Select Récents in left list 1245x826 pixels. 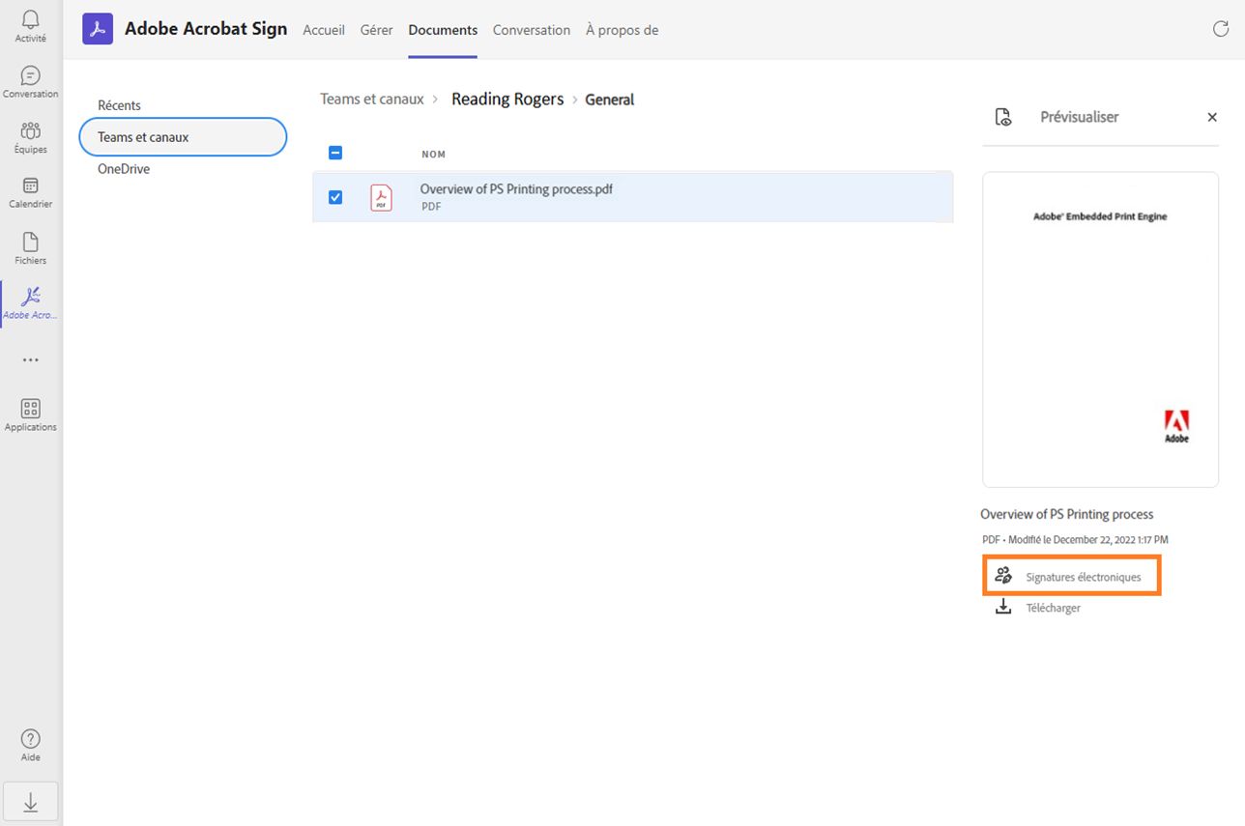coord(119,105)
